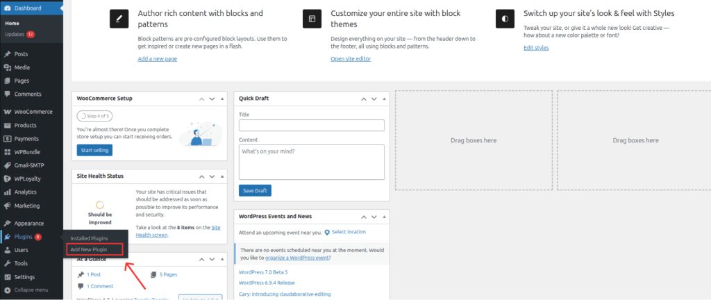Screen dimensions: 711x300
Task: Click the Tools wrench icon
Action: click(7, 263)
